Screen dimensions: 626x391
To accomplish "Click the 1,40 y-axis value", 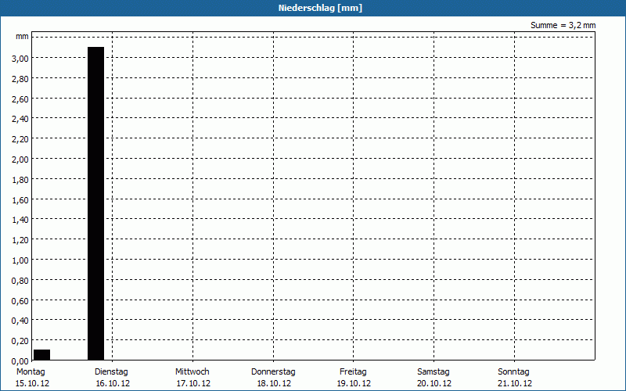I will pyautogui.click(x=20, y=220).
